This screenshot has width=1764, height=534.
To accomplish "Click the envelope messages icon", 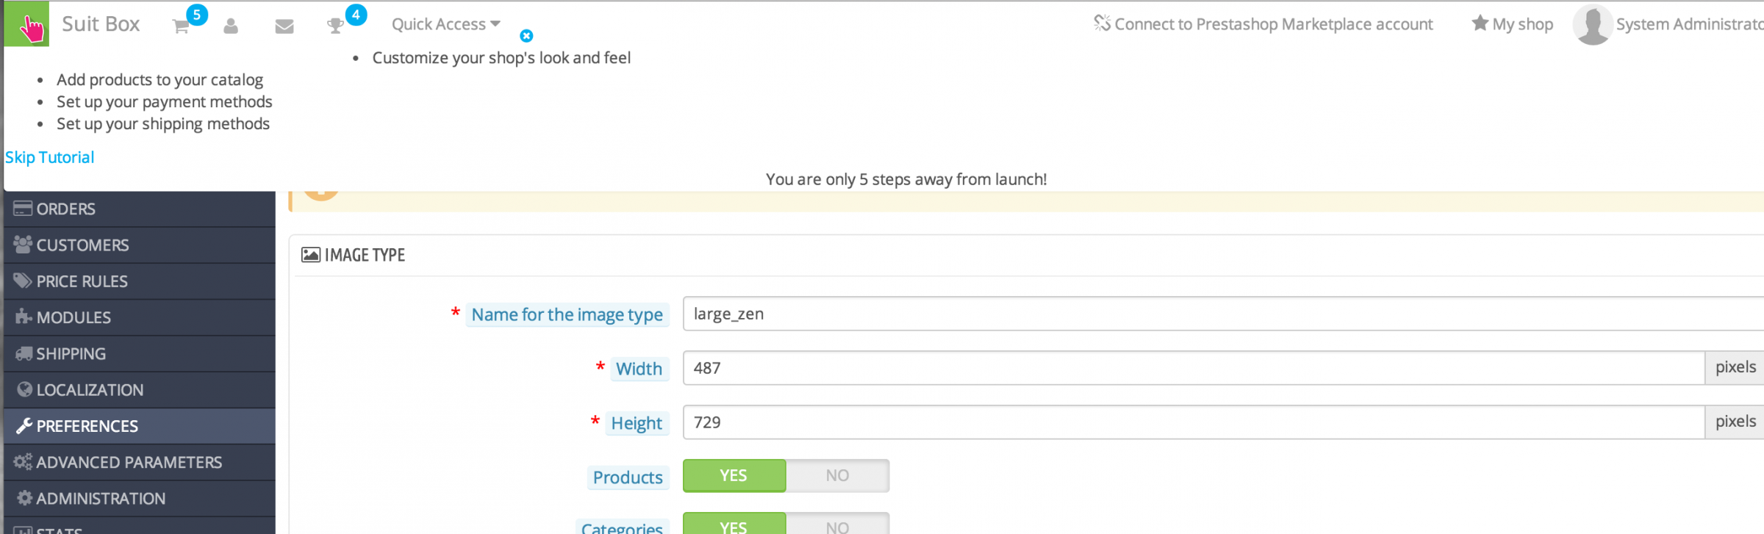I will click(x=284, y=26).
